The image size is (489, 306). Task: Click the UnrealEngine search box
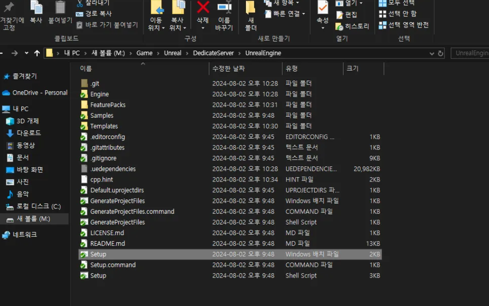[x=470, y=53]
